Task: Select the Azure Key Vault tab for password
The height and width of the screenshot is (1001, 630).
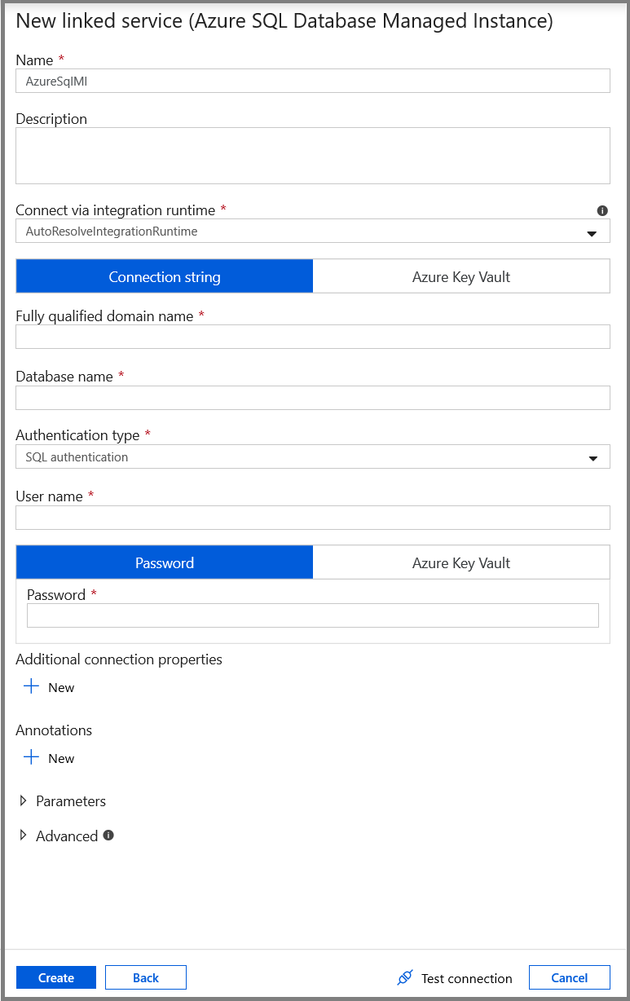Action: point(460,562)
